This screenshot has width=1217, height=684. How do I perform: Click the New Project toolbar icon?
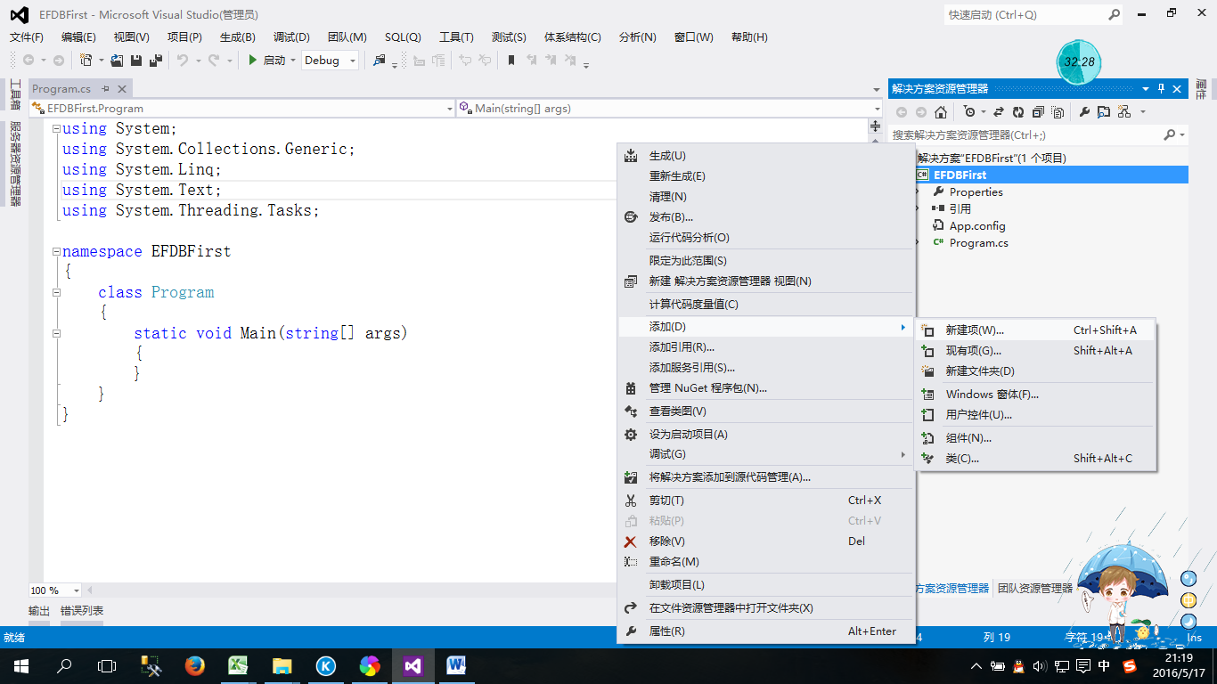click(86, 60)
